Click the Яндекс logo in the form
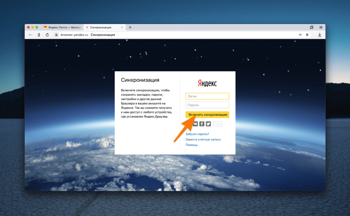Viewport: 350px width, 216px height. pos(207,83)
